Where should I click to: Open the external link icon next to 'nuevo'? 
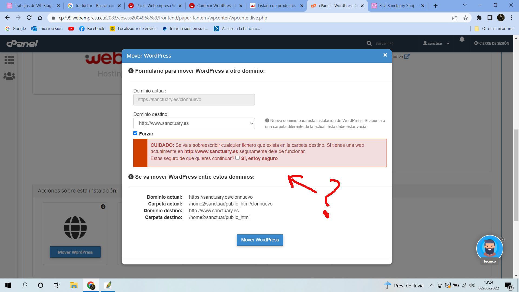[407, 56]
